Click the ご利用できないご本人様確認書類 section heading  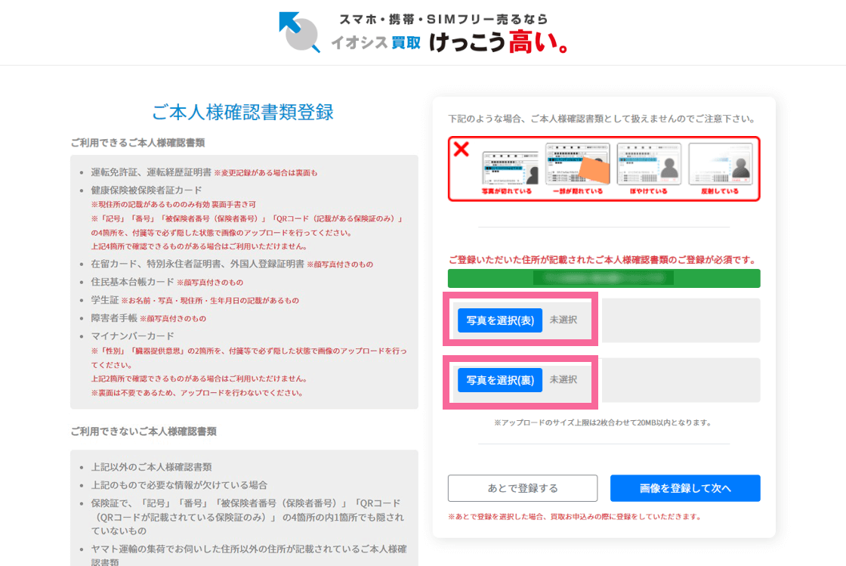click(x=144, y=431)
